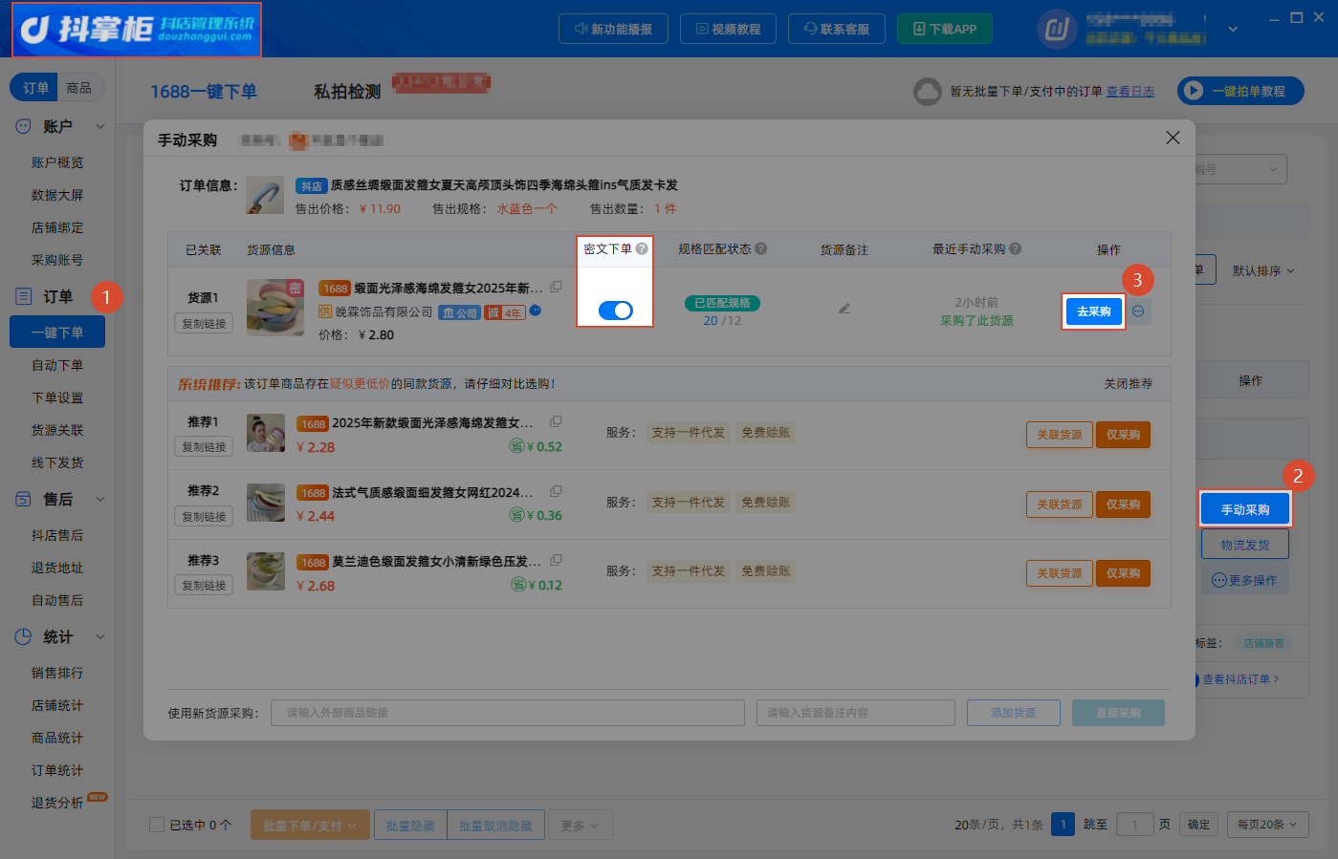Open 货源关联 in the sidebar
The width and height of the screenshot is (1338, 859).
(x=57, y=430)
